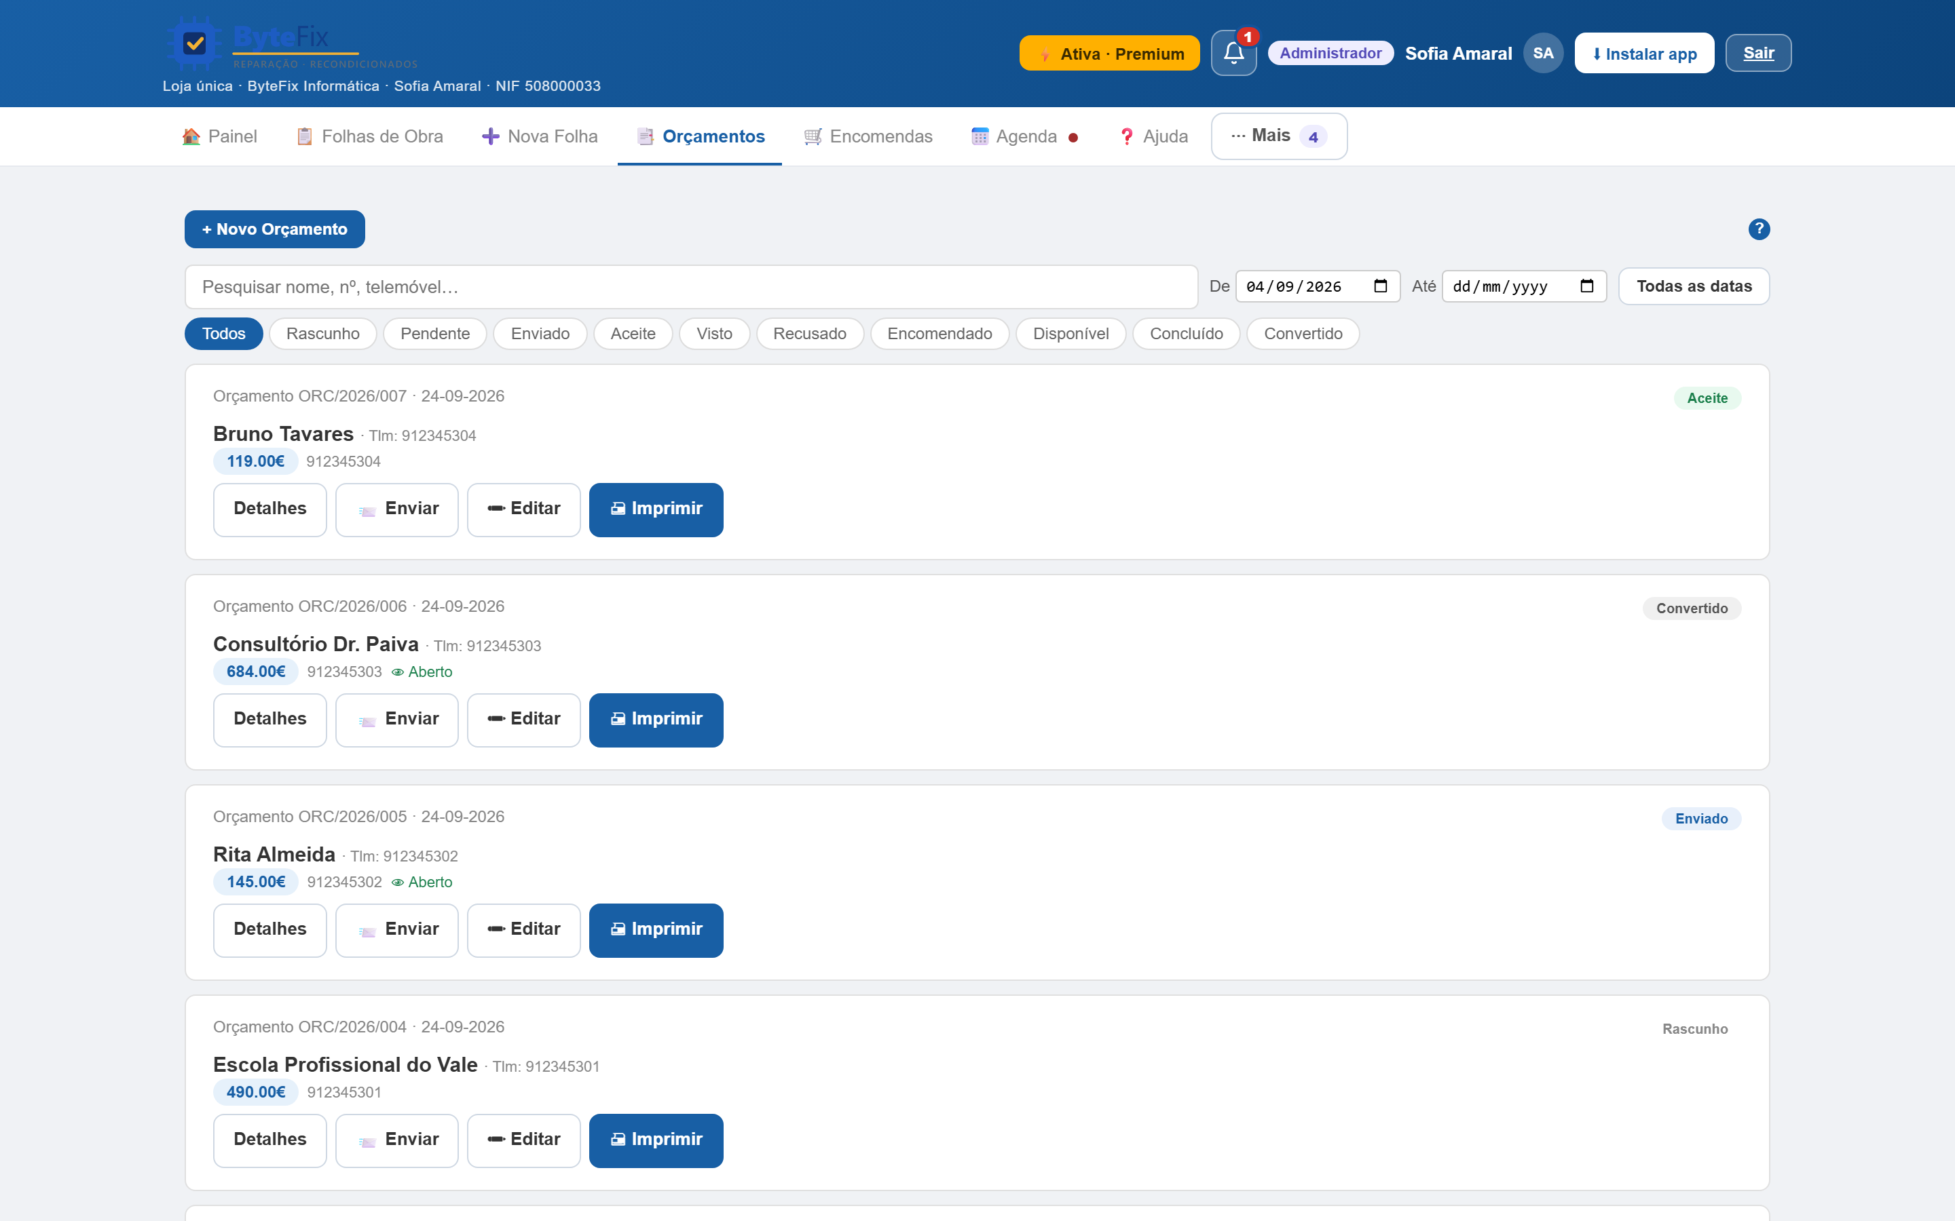Filter quotes by Recusado status
Image resolution: width=1955 pixels, height=1221 pixels.
pyautogui.click(x=809, y=334)
